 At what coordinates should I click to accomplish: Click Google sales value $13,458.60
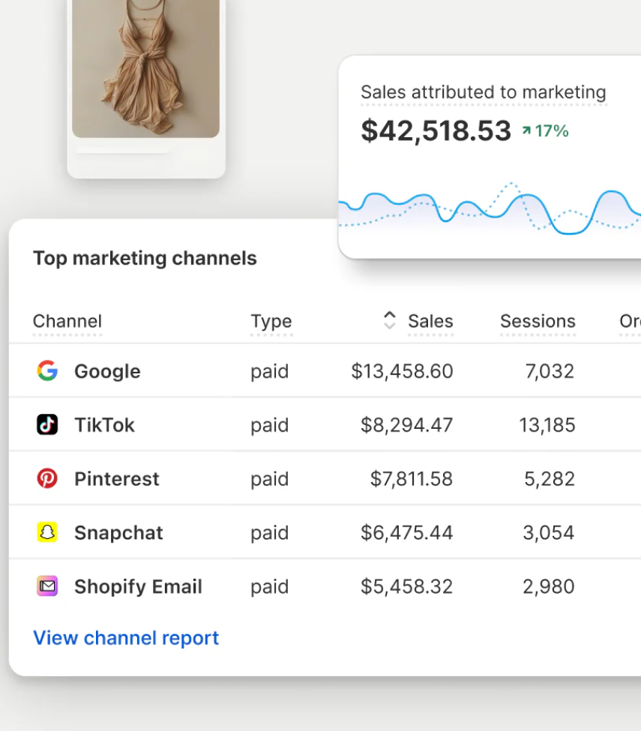[402, 372]
